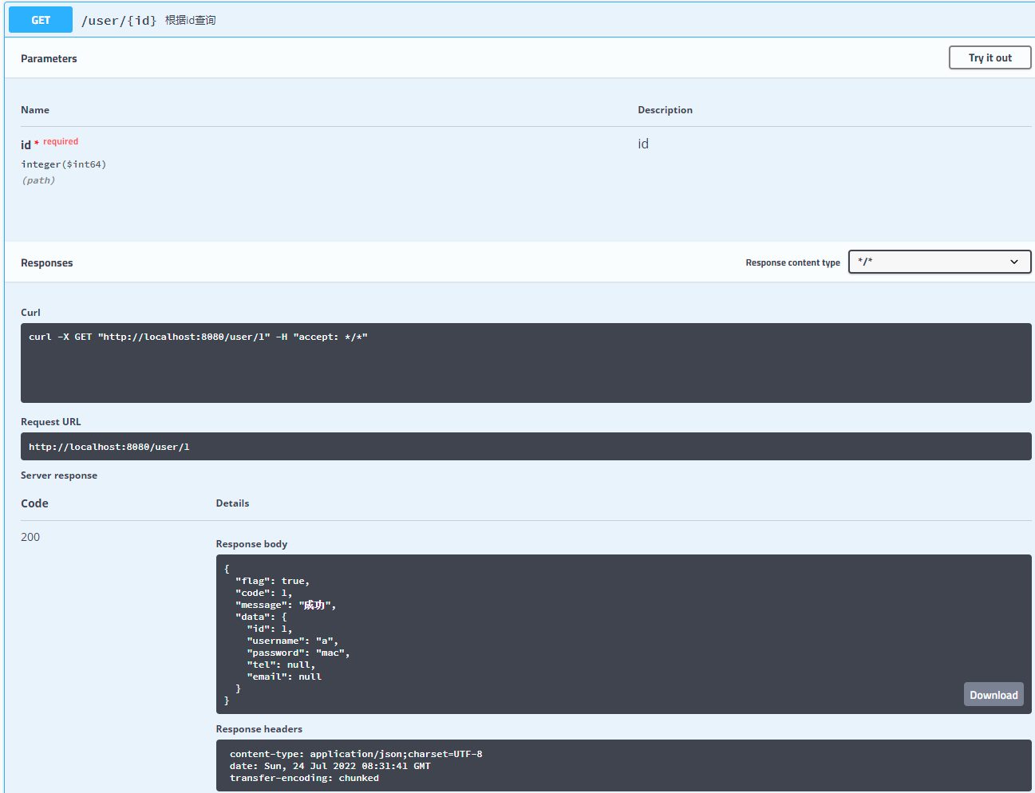1035x793 pixels.
Task: Click the Response headers code block
Action: click(622, 766)
